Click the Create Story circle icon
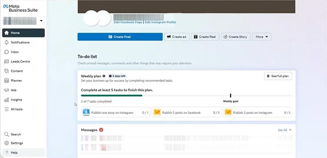 225,37
